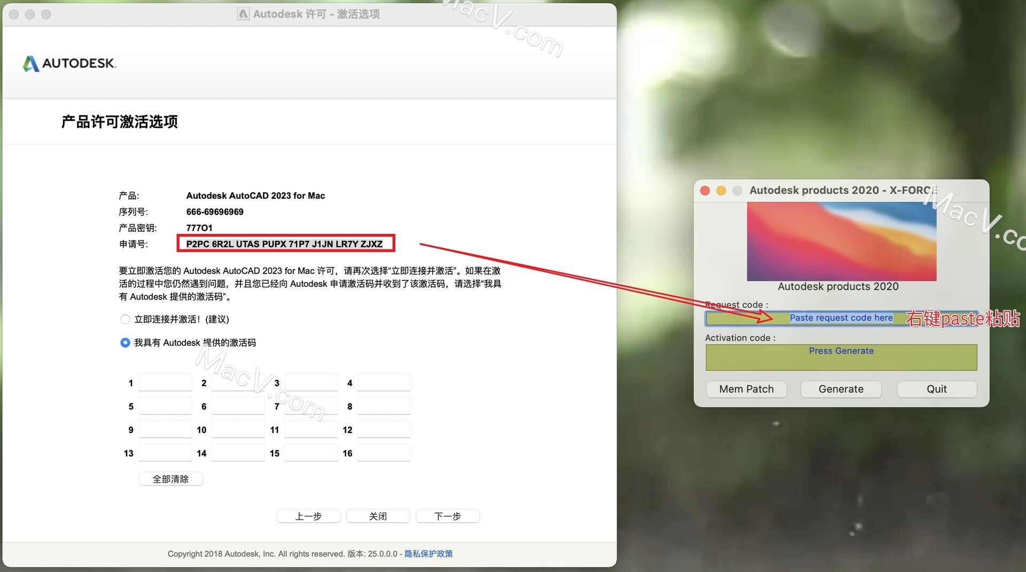Minimize the X-FORCE window with yellow button
The height and width of the screenshot is (572, 1026).
coord(721,191)
